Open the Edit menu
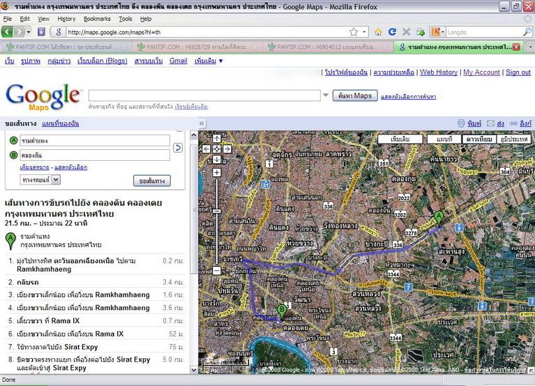The image size is (535, 386). 24,19
